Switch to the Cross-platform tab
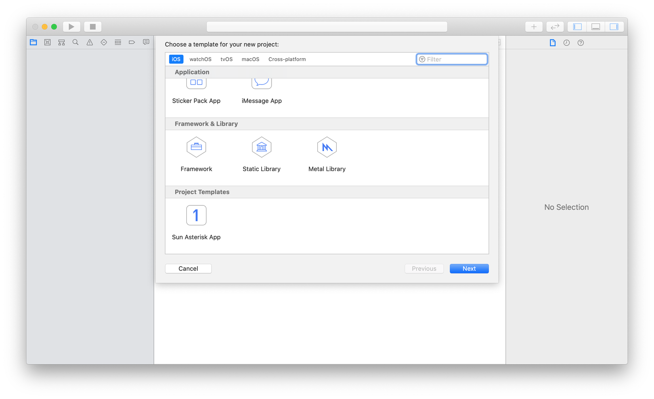Viewport: 654px width, 399px height. coord(287,59)
